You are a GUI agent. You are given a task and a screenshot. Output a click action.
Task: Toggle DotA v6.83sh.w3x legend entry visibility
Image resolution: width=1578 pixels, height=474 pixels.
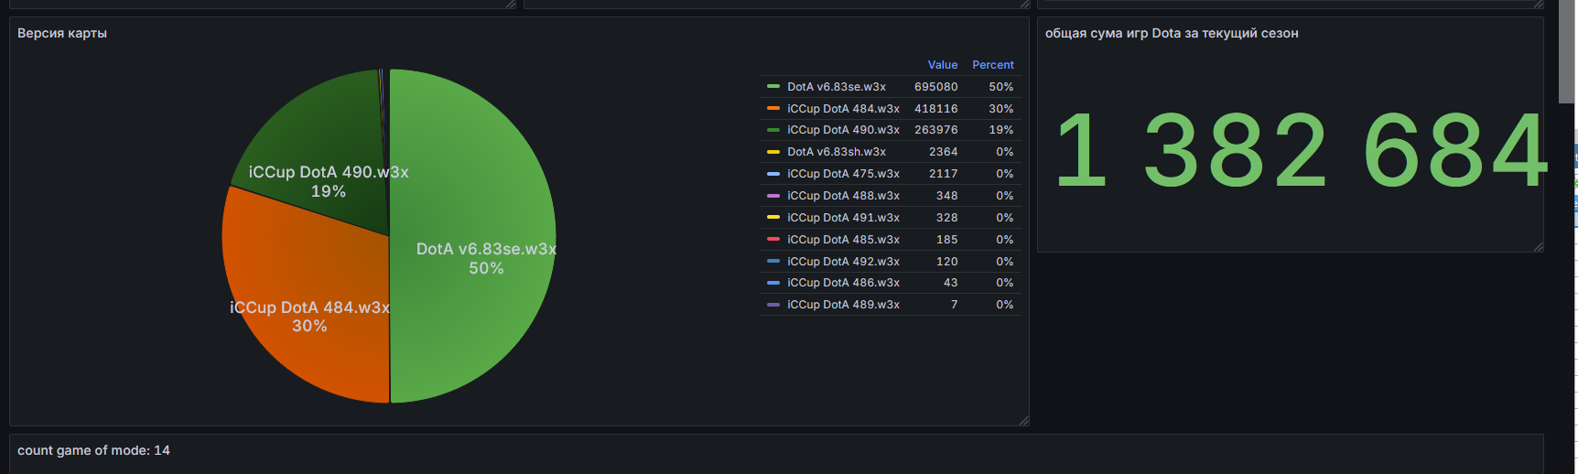(x=836, y=152)
